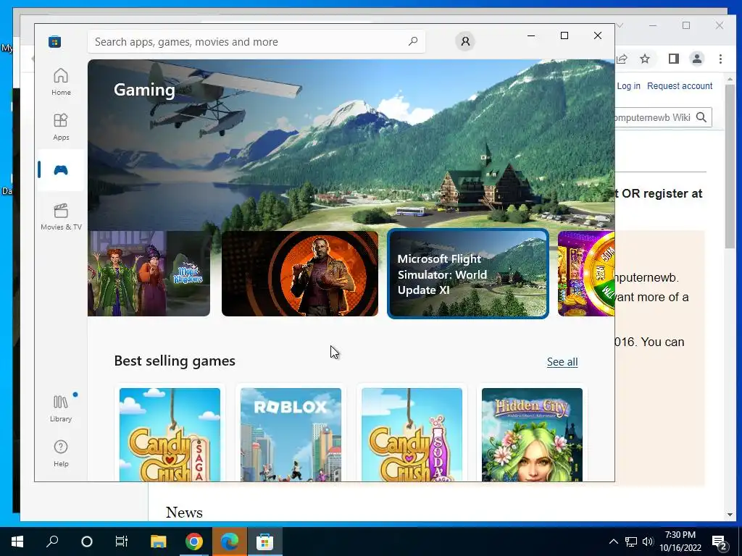Switch to Google Chrome on taskbar
Screen dimensions: 742x556
pyautogui.click(x=194, y=542)
